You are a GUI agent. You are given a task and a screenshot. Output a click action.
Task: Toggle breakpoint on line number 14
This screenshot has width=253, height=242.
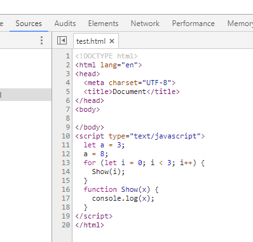click(65, 171)
